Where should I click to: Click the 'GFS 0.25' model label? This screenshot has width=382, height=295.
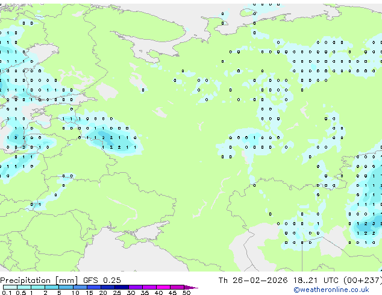[102, 281]
